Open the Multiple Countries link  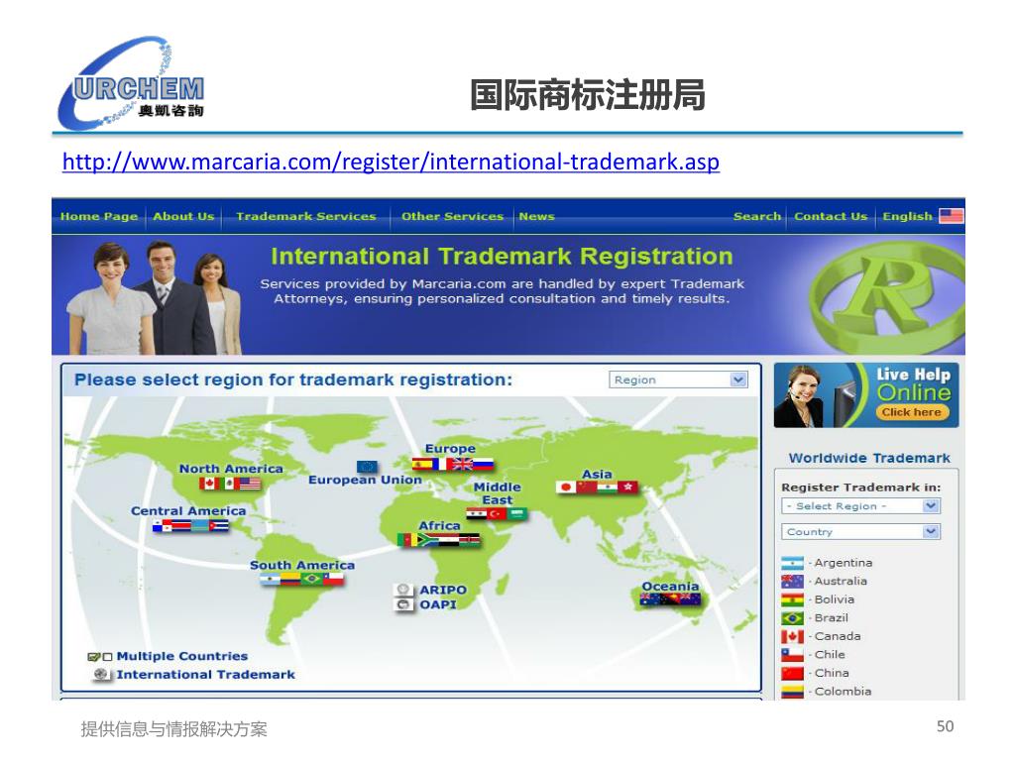(182, 656)
